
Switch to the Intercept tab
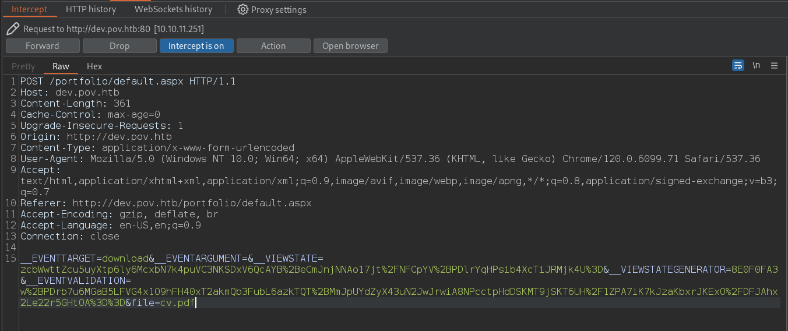tap(29, 9)
